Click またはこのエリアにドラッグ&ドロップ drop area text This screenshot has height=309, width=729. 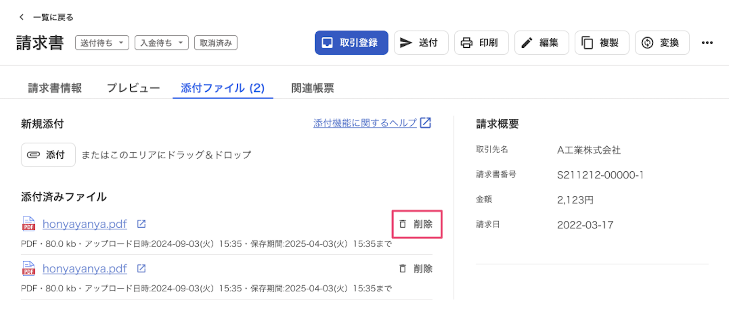point(166,155)
